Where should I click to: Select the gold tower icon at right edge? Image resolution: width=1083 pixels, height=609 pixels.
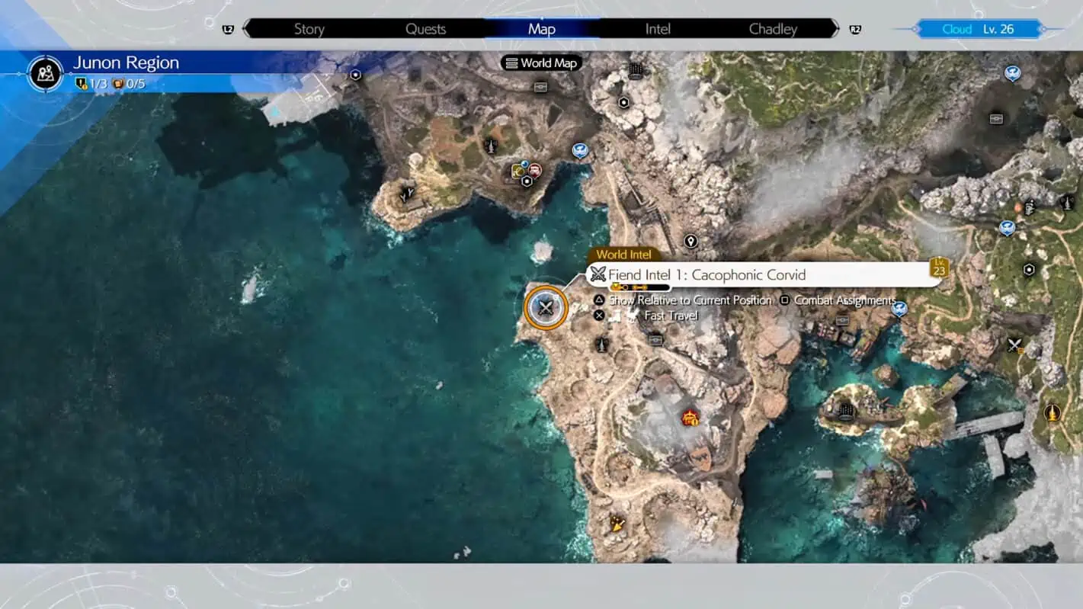pos(1052,413)
